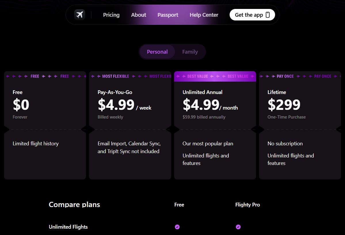Image resolution: width=345 pixels, height=235 pixels.
Task: Click the 'One-Time Purchase' text
Action: (287, 117)
